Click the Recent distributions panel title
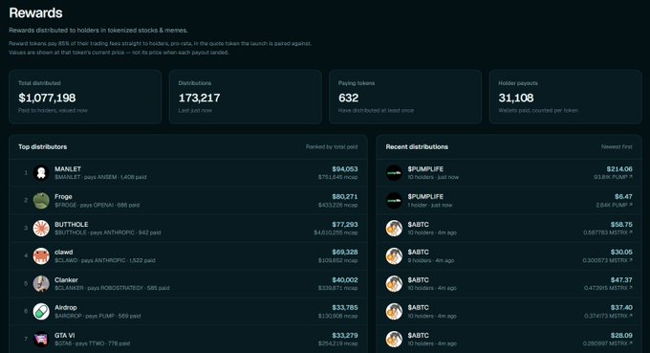The width and height of the screenshot is (650, 353). [x=417, y=146]
